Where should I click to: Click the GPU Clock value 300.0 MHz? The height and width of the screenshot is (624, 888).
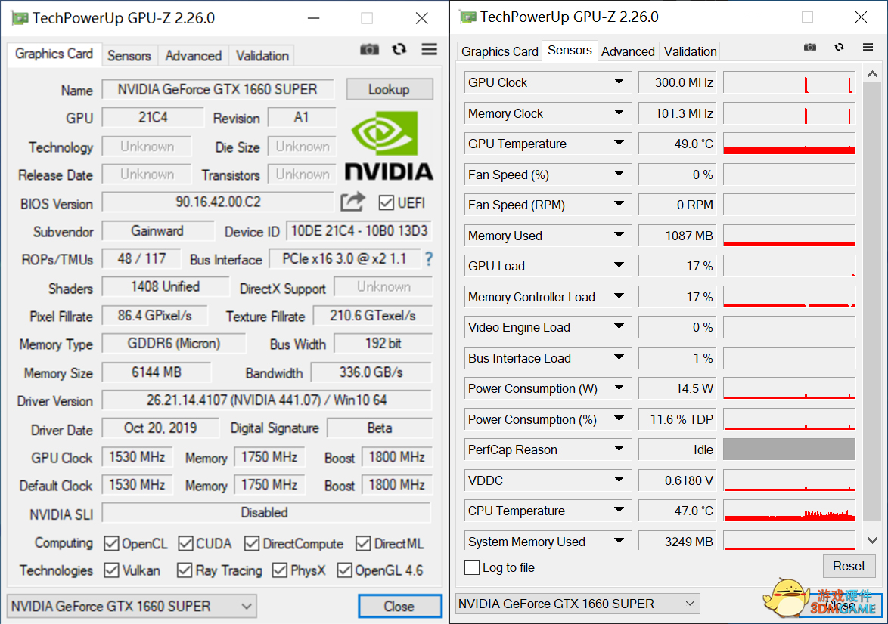[677, 82]
